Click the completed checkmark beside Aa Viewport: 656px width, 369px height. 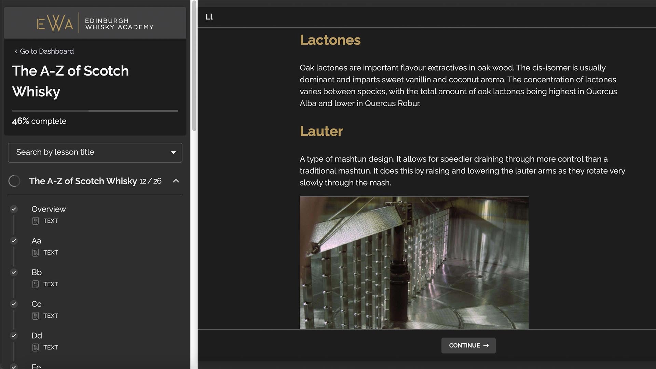tap(14, 241)
